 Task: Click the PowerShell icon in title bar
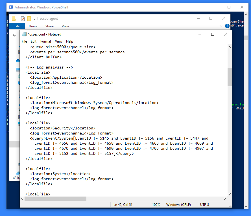point(10,7)
